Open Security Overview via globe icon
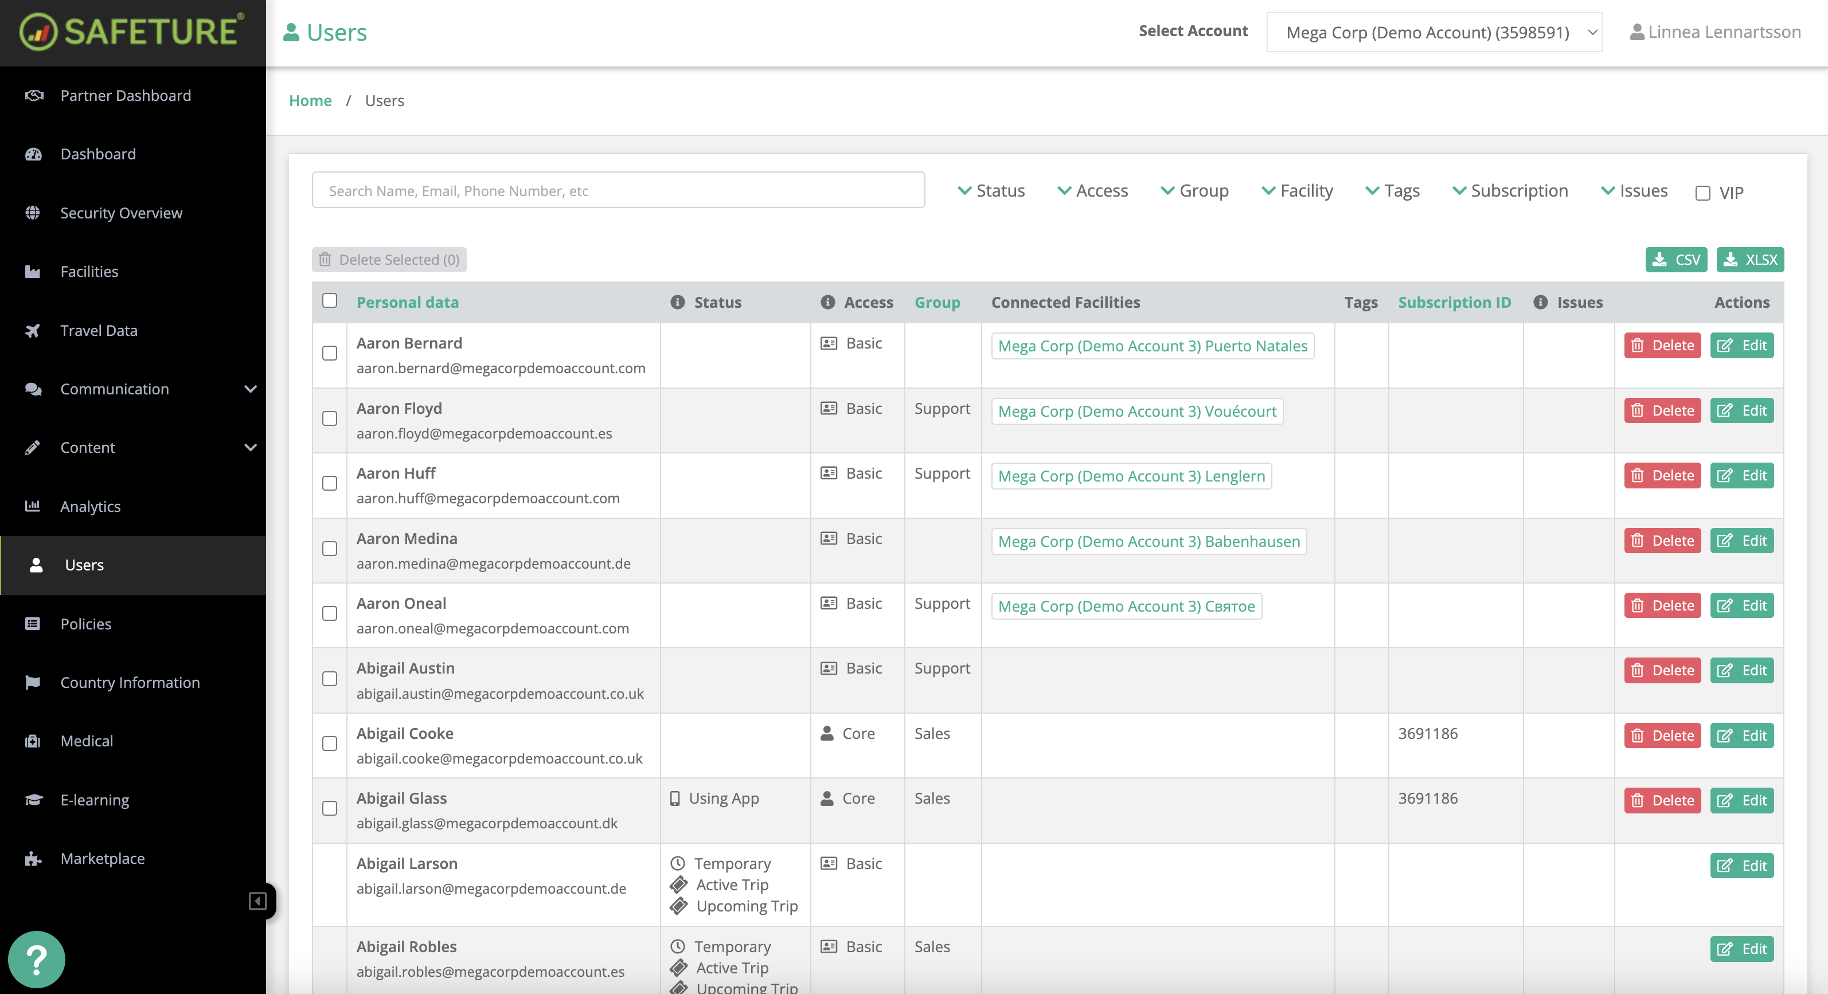The height and width of the screenshot is (994, 1828). (x=33, y=212)
